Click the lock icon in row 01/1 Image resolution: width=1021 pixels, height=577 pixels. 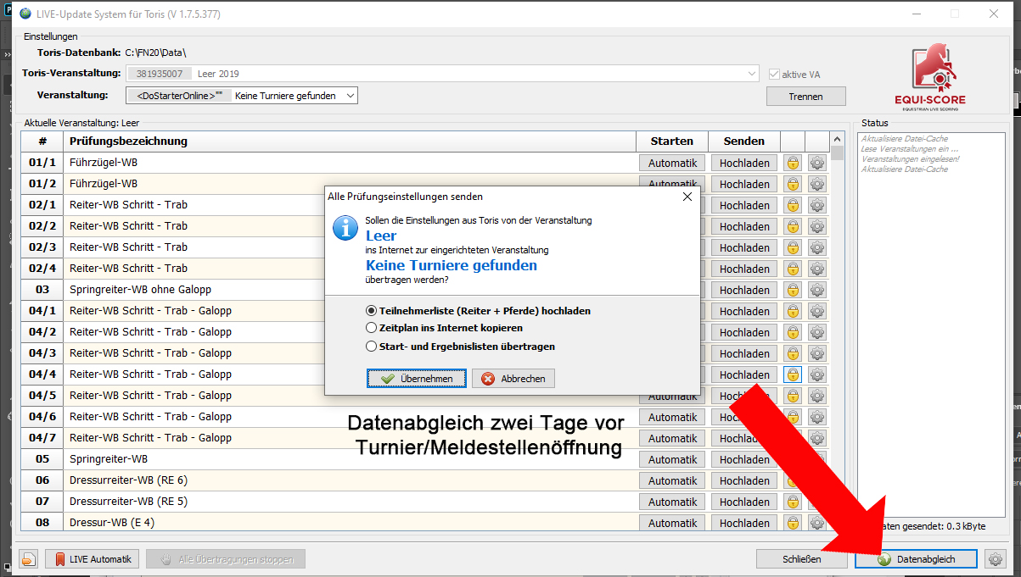tap(793, 163)
